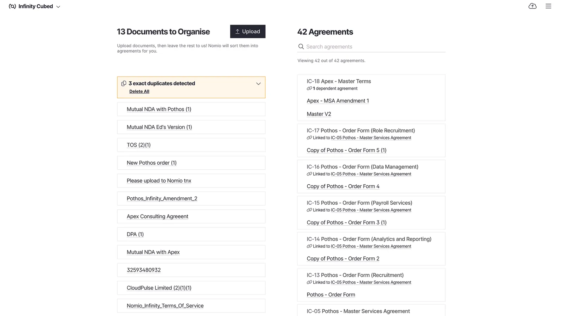Open the Master V2 document
The image size is (562, 316).
pyautogui.click(x=319, y=114)
